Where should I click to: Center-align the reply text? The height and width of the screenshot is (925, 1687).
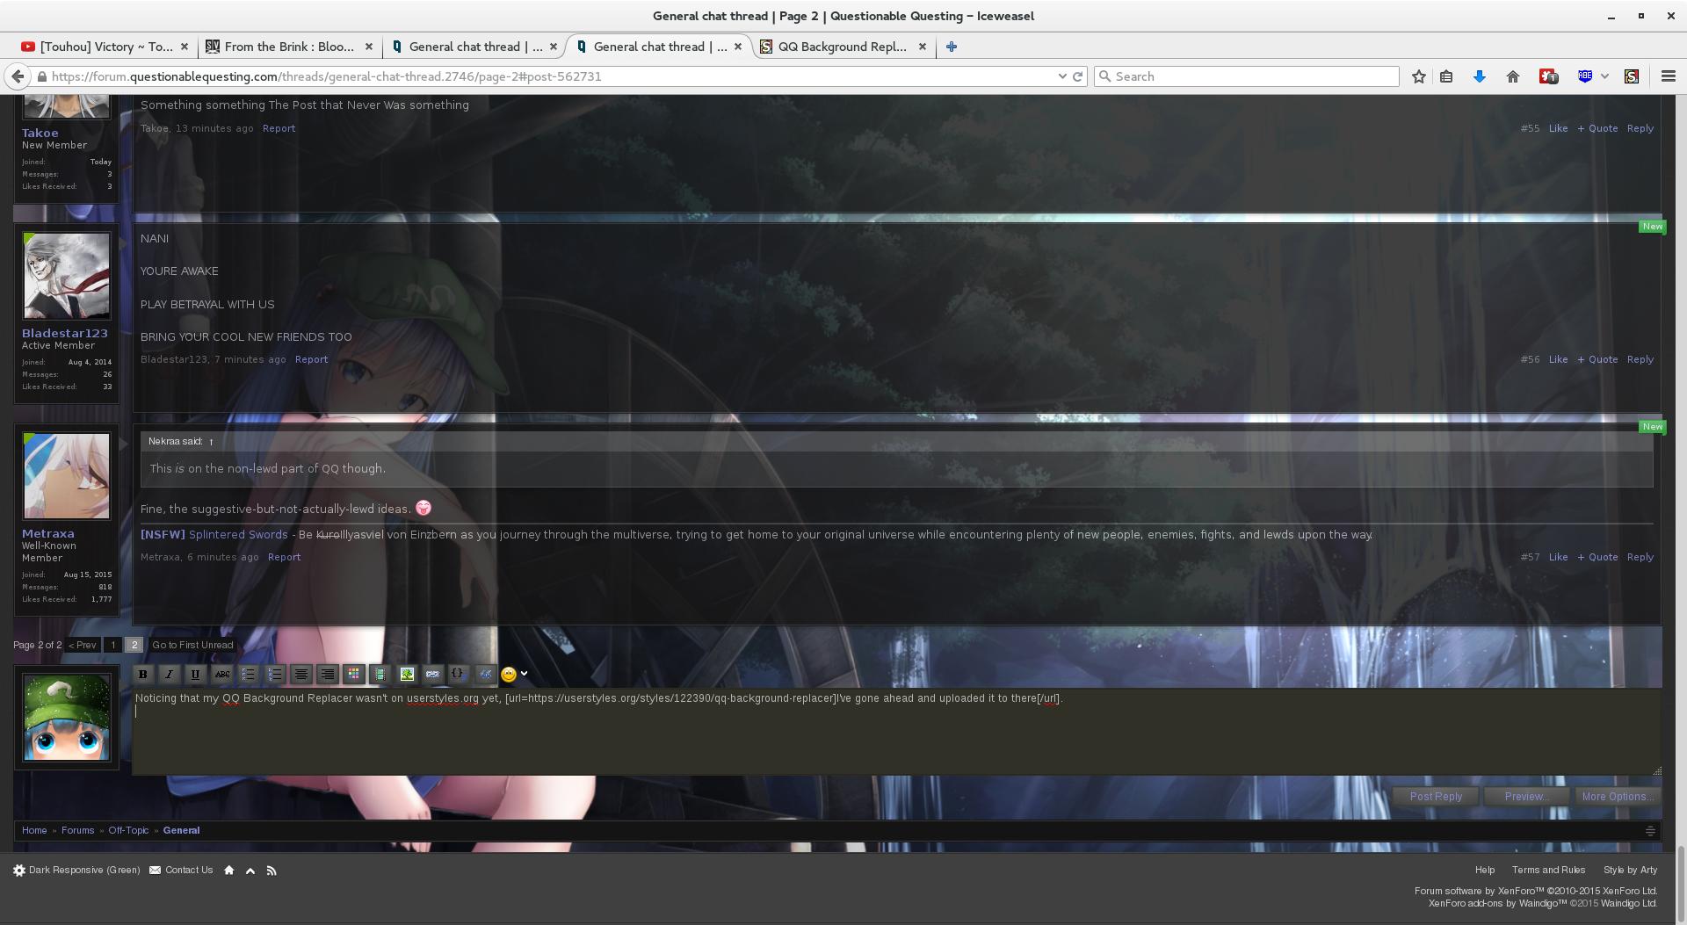coord(301,674)
